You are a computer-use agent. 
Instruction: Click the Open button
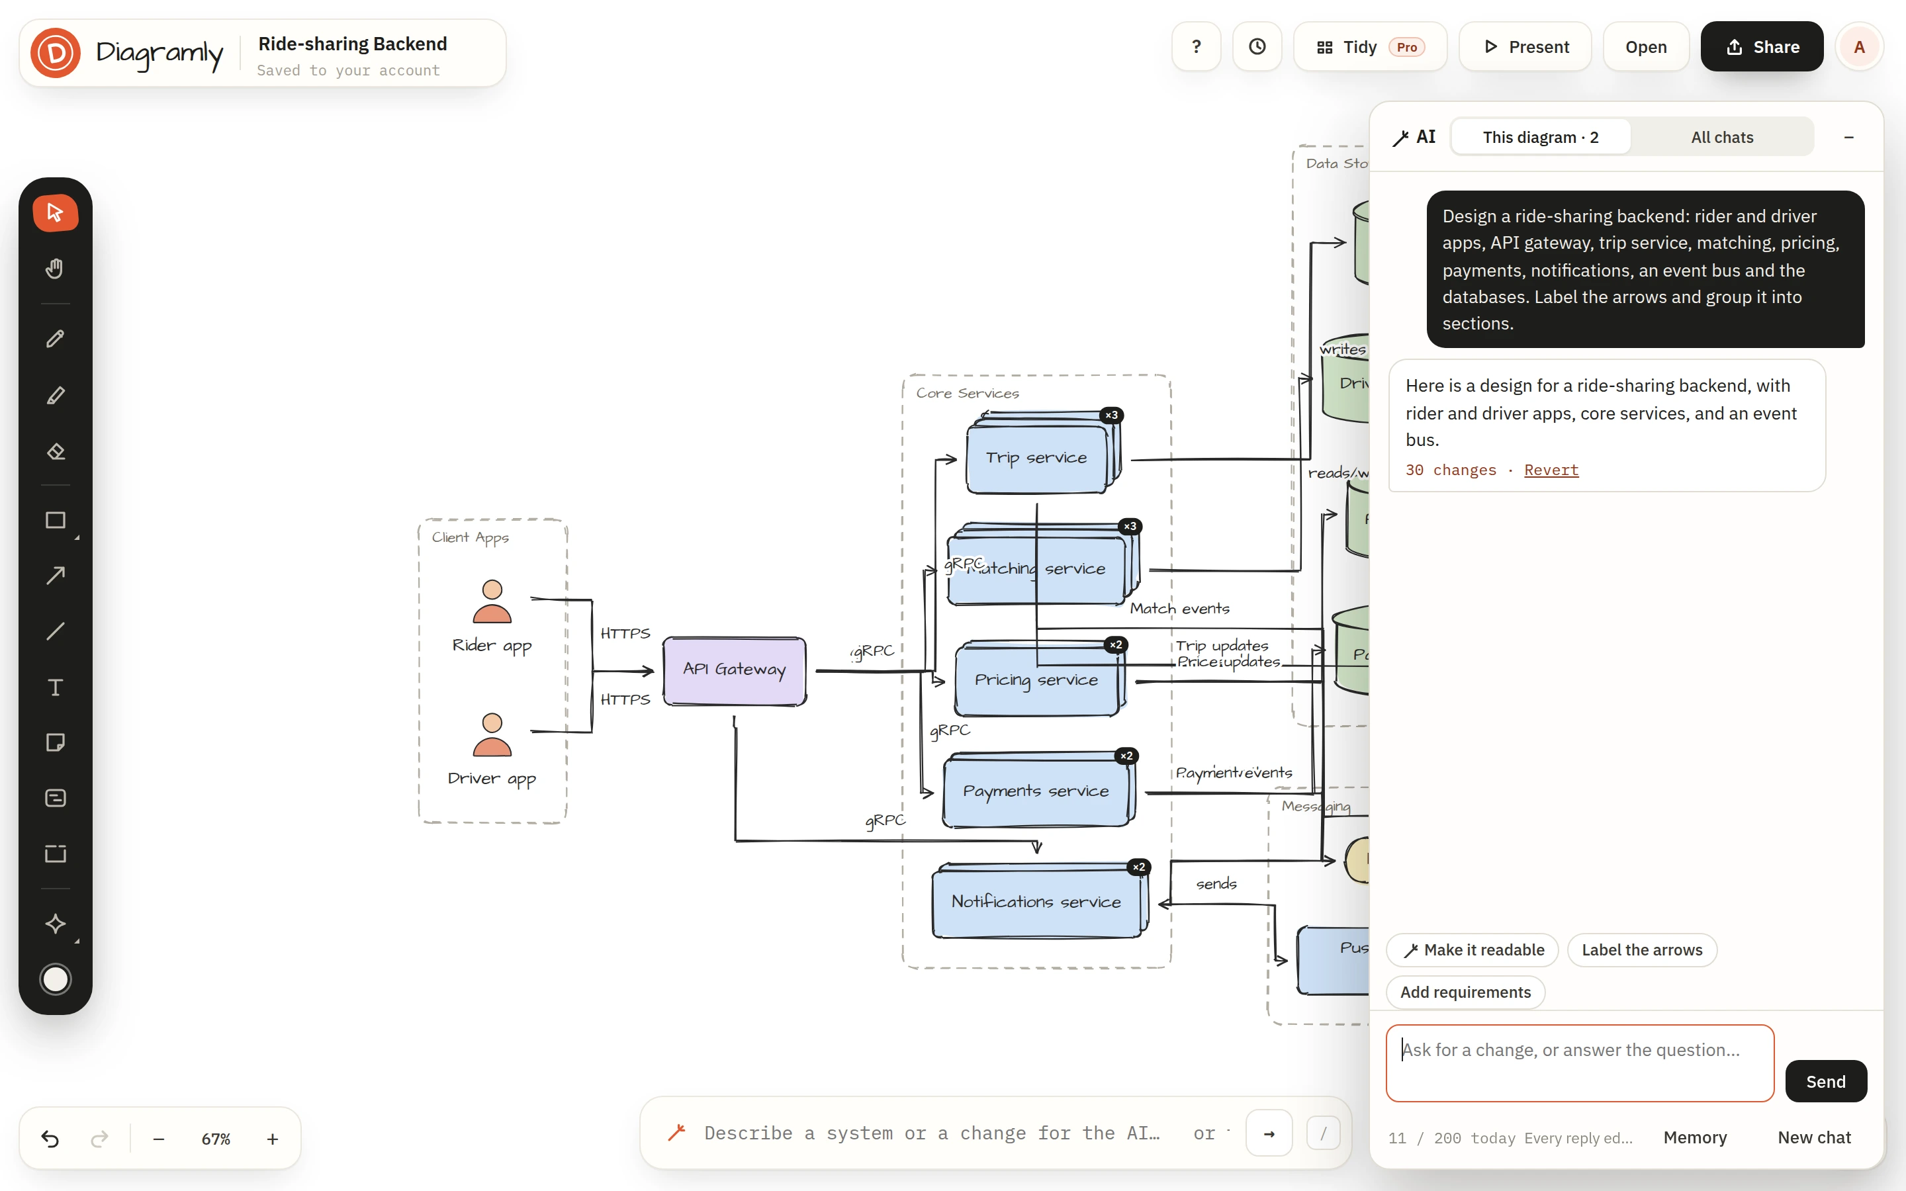click(x=1645, y=46)
